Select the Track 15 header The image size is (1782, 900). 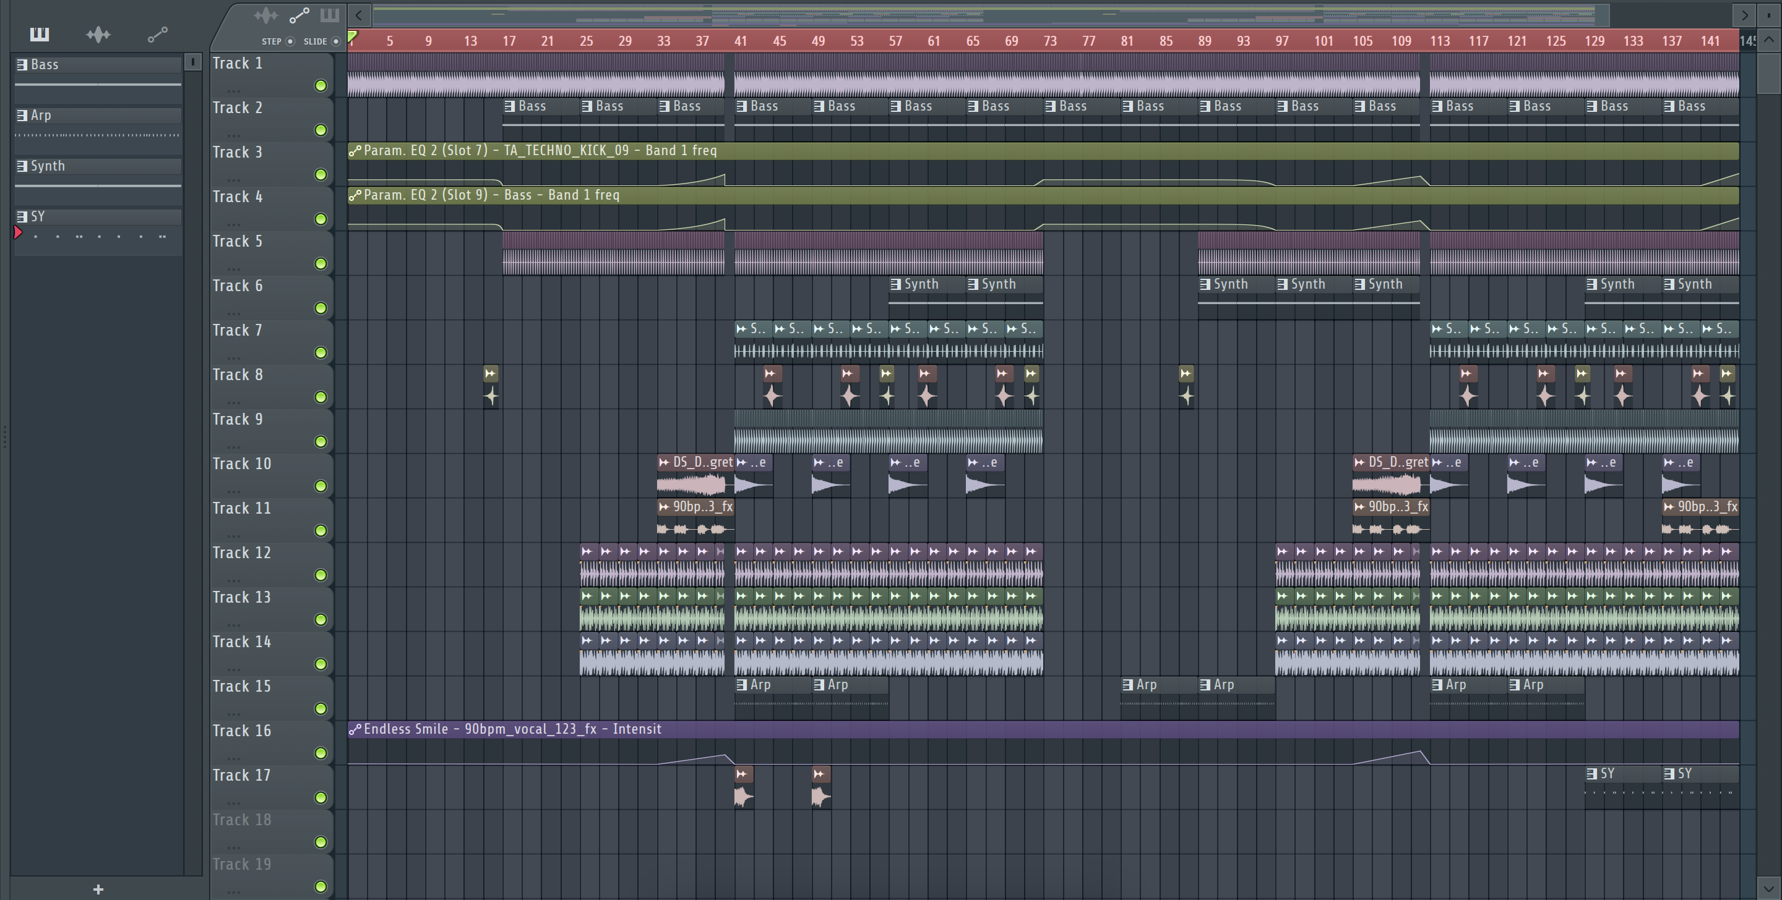[x=271, y=698]
